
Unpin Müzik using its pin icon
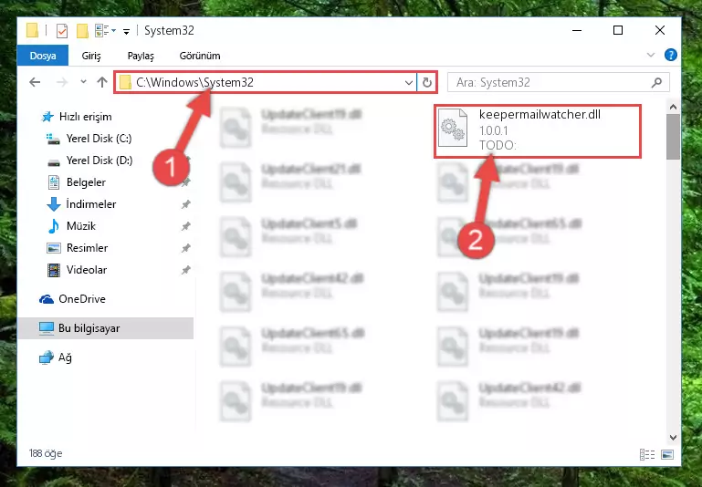186,226
